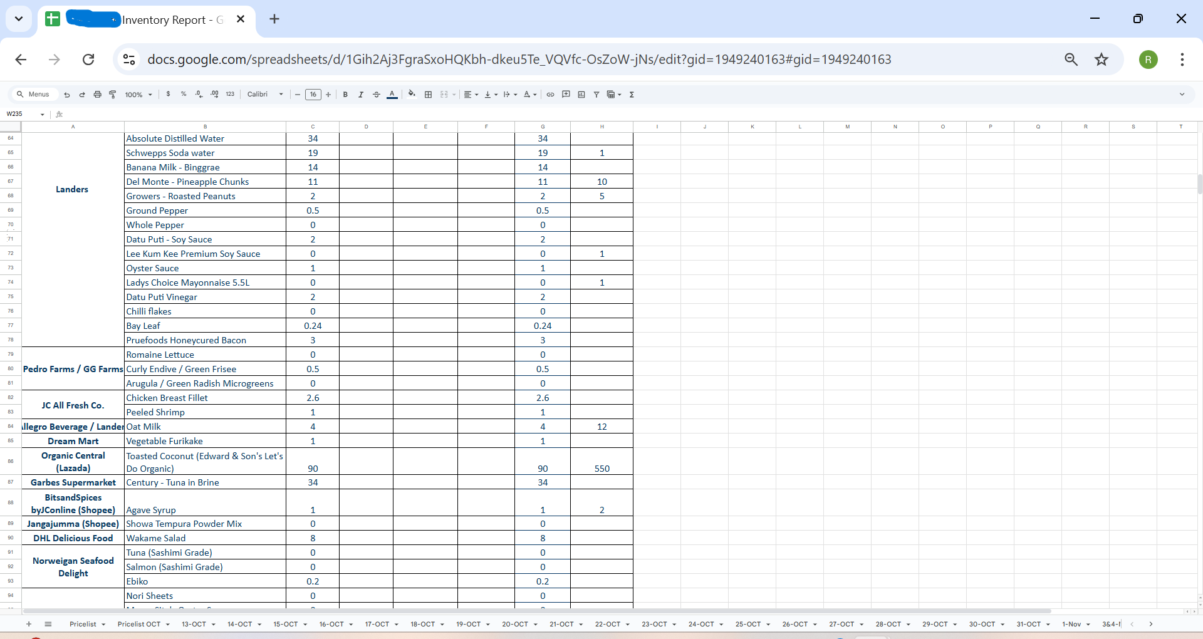Decrease font size with minus button

pyautogui.click(x=298, y=95)
